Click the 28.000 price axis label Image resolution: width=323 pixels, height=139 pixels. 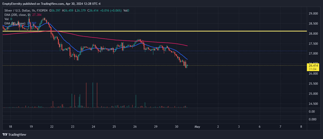click(x=313, y=34)
